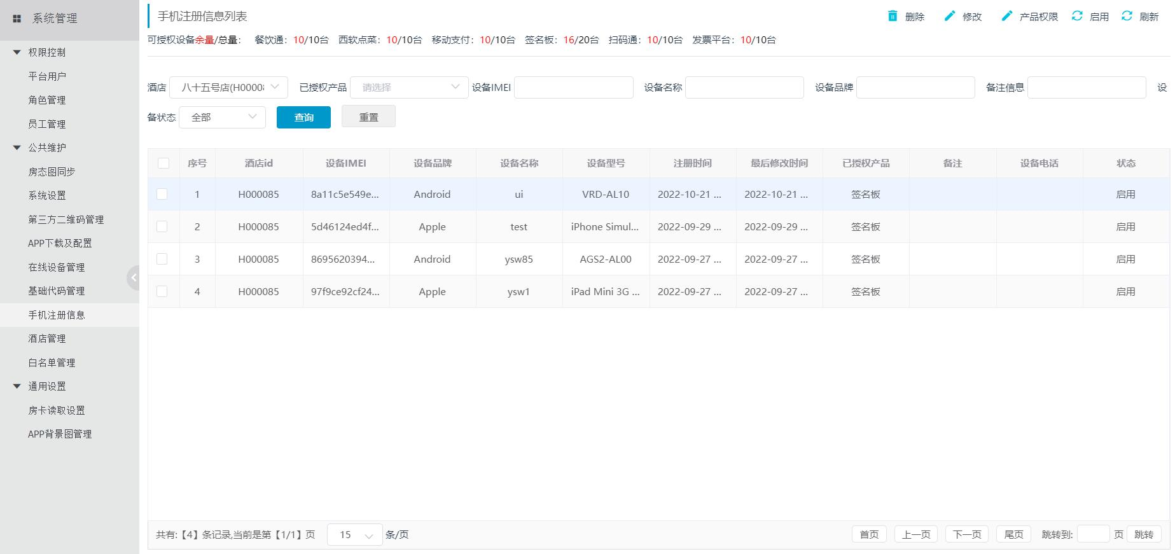Collapse the sidebar with the arrow handle
The image size is (1175, 554).
click(133, 277)
